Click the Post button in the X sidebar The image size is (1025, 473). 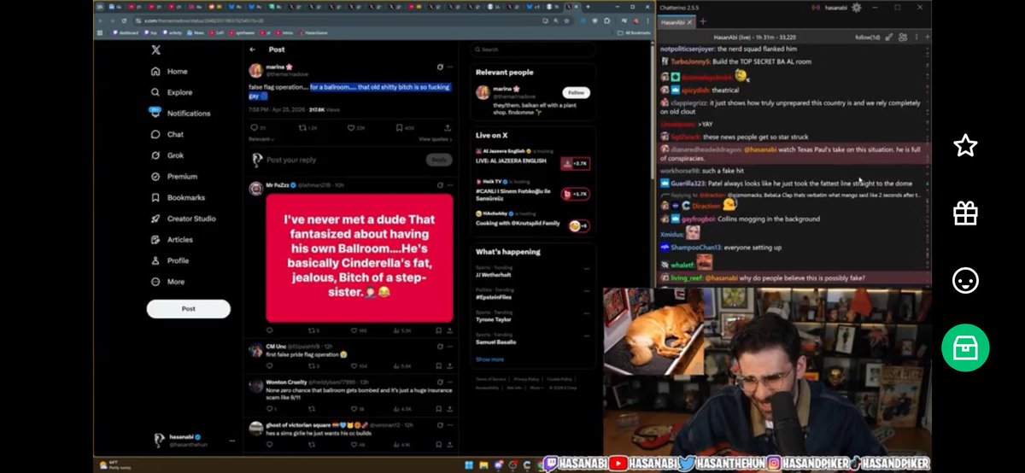point(188,308)
